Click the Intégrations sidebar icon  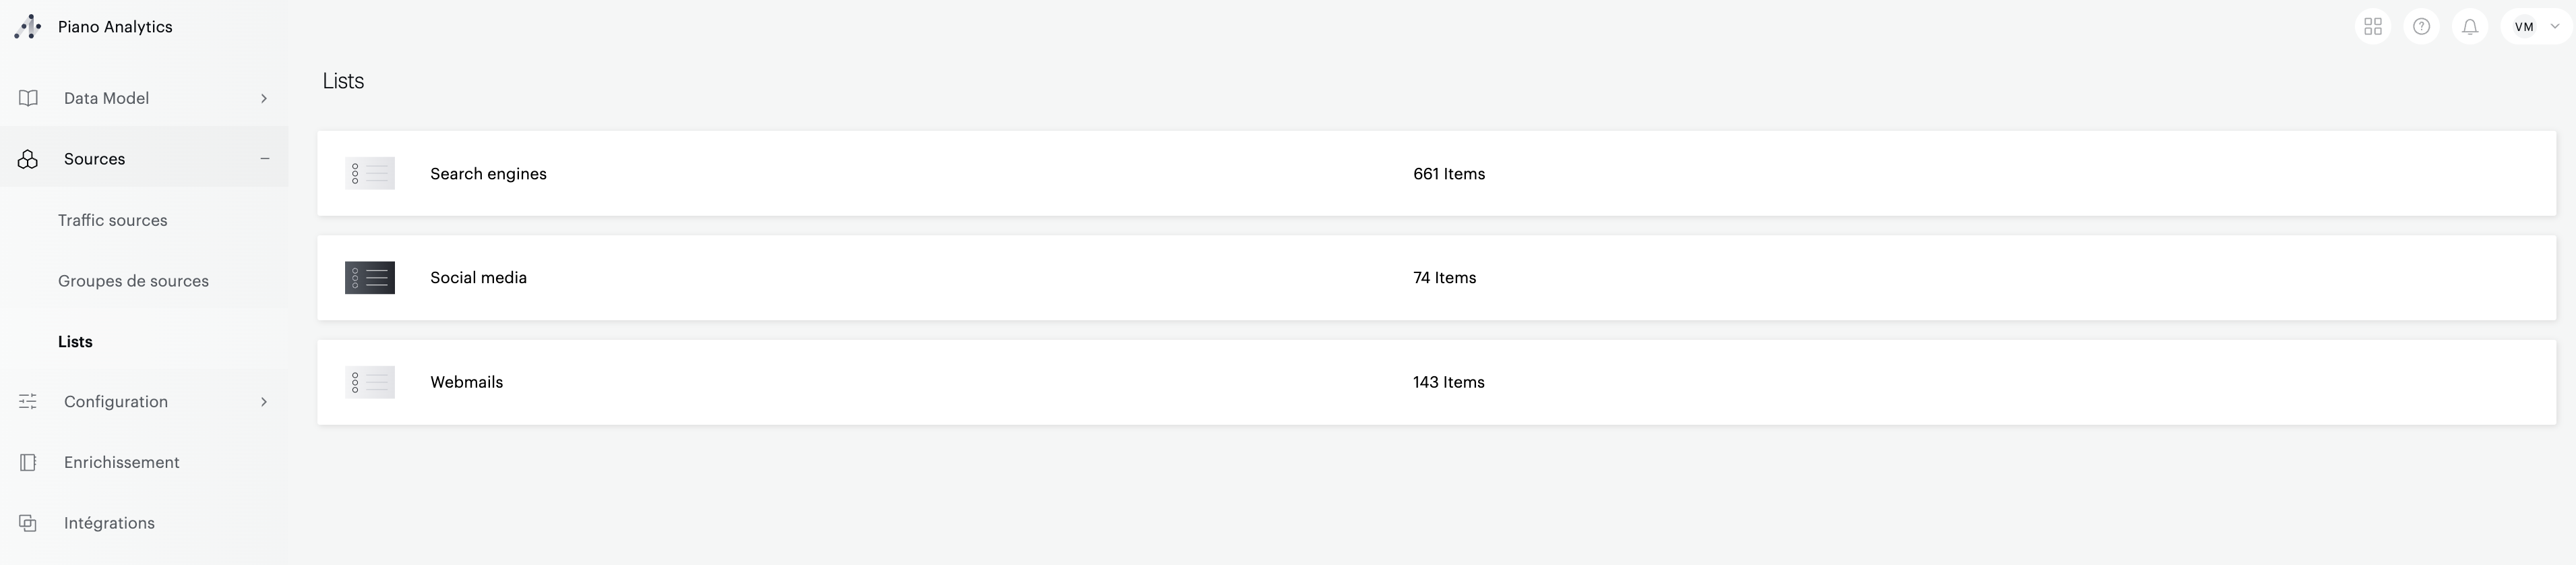click(28, 523)
